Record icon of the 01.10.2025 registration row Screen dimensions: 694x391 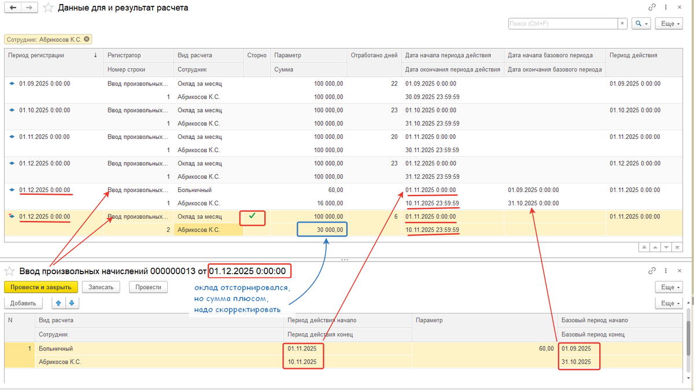[12, 110]
